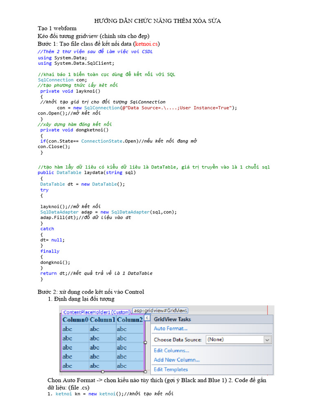The height and width of the screenshot is (417, 313).
Task: Click the 'Tạo 1 webform' line
Action: tap(57, 28)
